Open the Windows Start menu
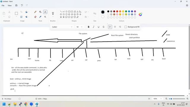This screenshot has width=190, height=107. tap(4, 104)
